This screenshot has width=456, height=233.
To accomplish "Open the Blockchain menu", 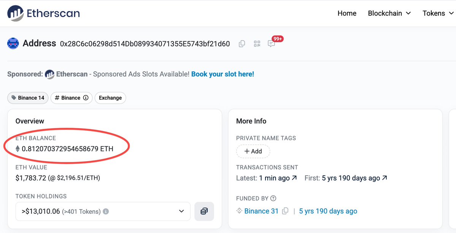I will point(389,13).
